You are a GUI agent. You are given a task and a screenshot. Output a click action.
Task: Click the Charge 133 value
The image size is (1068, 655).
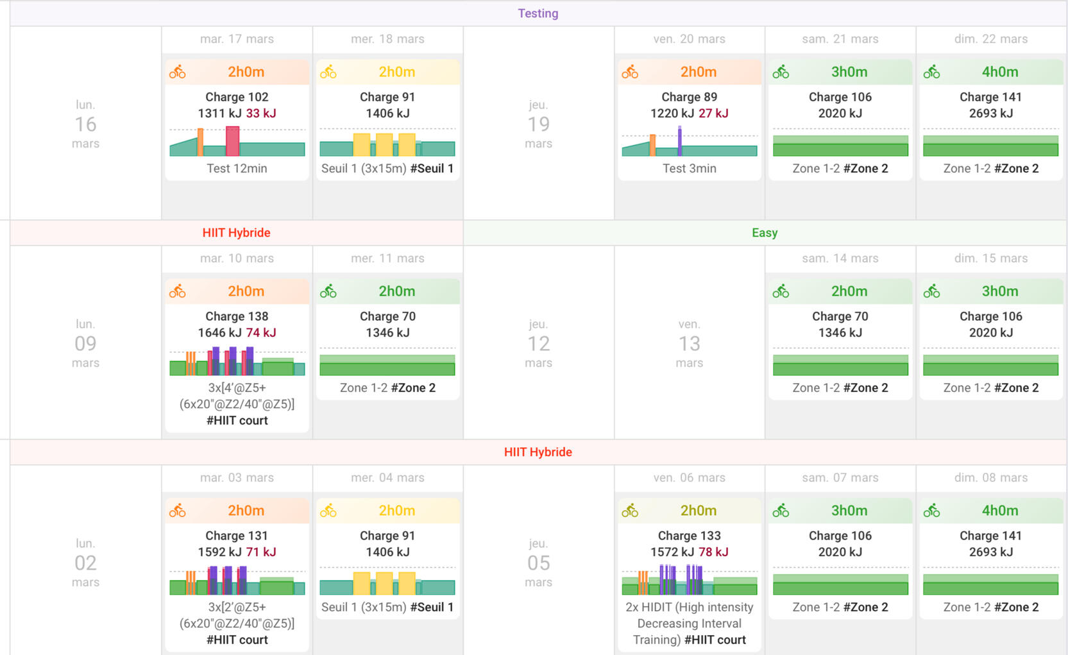click(x=690, y=536)
